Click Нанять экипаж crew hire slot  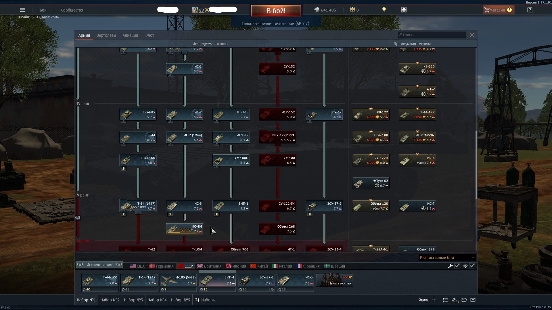(x=335, y=280)
